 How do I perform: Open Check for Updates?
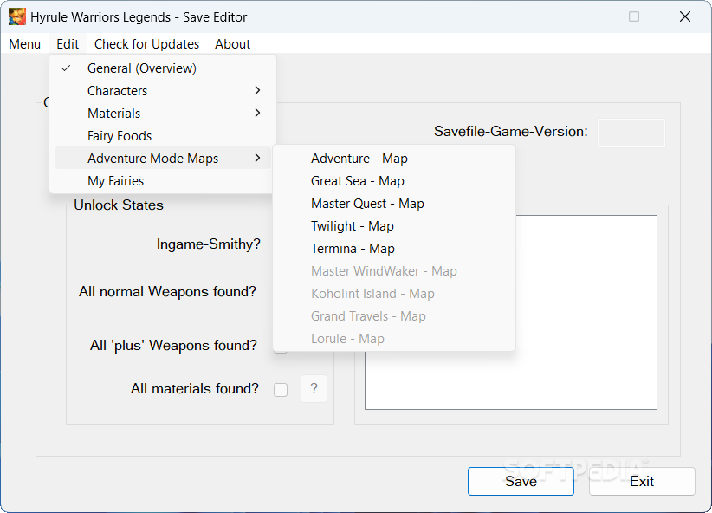coord(146,44)
